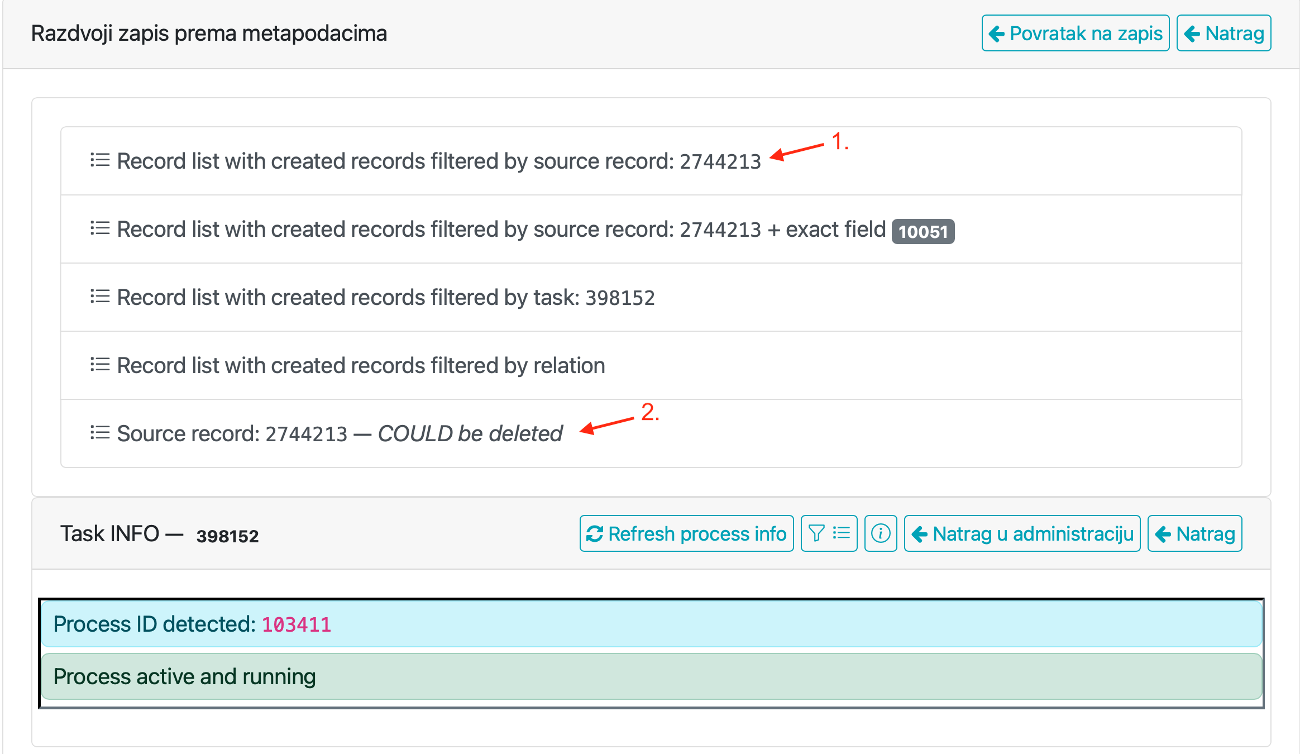Click the Natrag u administraciju button
Screen dimensions: 1300x754
click(x=1022, y=533)
